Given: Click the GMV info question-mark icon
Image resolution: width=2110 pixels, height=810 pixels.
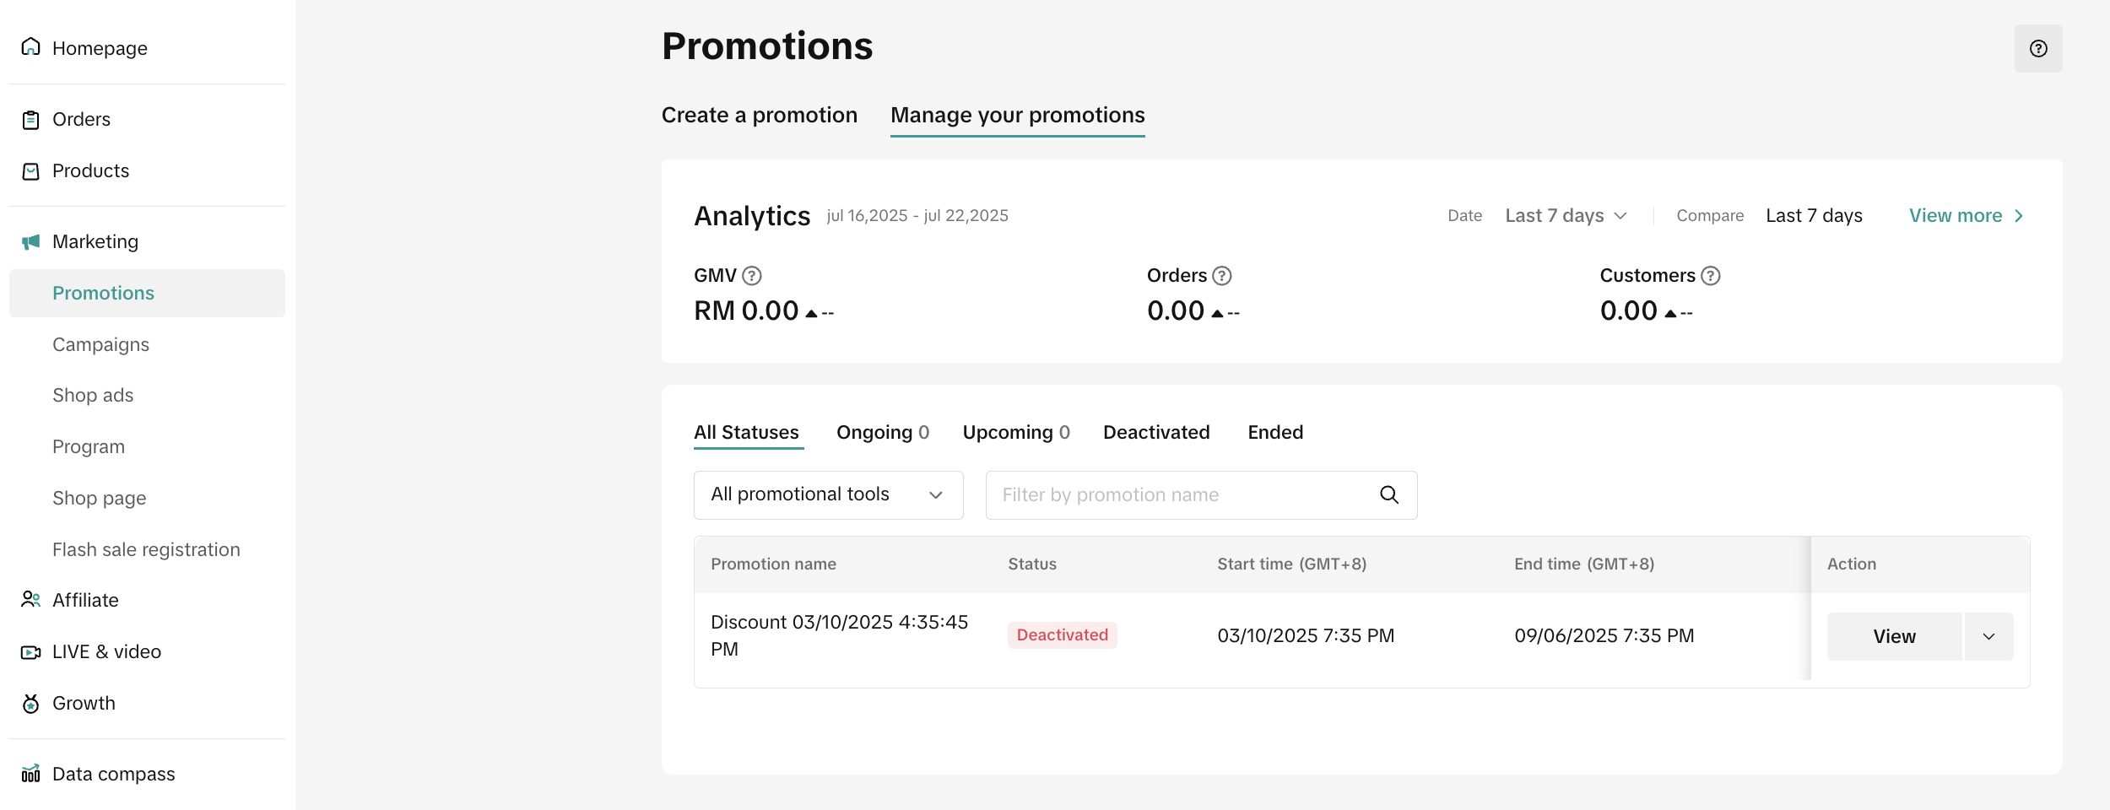Looking at the screenshot, I should (752, 276).
